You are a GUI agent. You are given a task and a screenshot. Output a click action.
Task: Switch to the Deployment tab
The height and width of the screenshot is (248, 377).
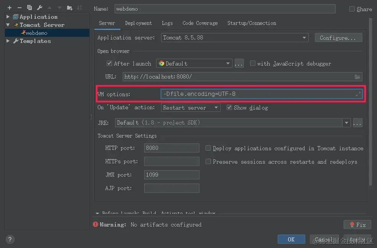[138, 23]
